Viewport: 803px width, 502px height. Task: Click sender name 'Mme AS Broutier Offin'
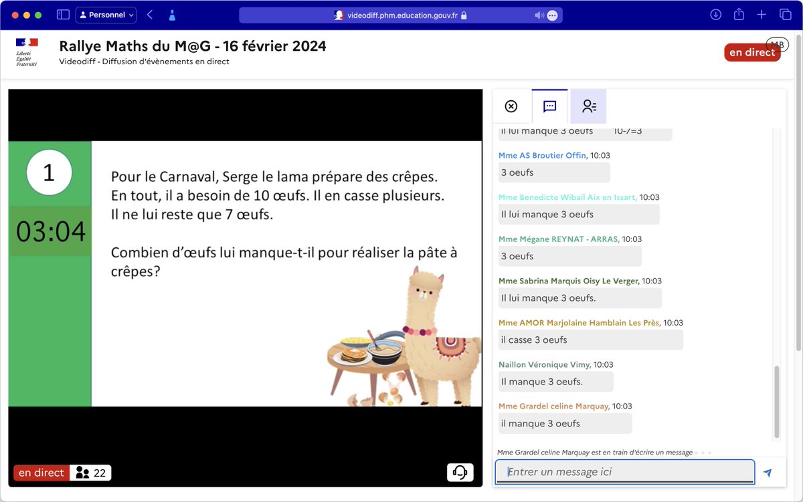543,156
